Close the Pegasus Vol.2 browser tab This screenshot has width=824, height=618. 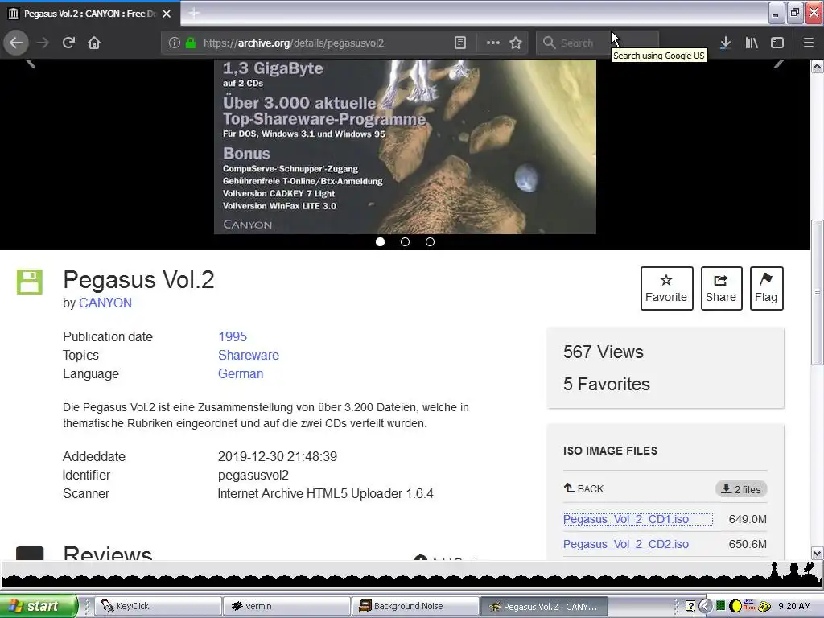click(x=167, y=14)
